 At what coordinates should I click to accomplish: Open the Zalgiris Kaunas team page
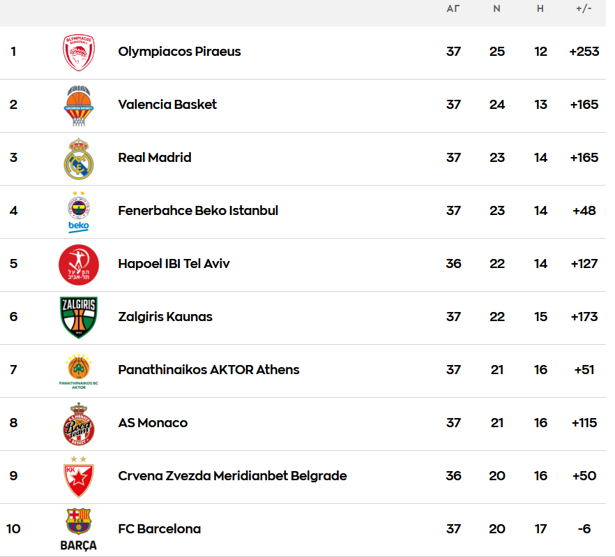point(165,317)
